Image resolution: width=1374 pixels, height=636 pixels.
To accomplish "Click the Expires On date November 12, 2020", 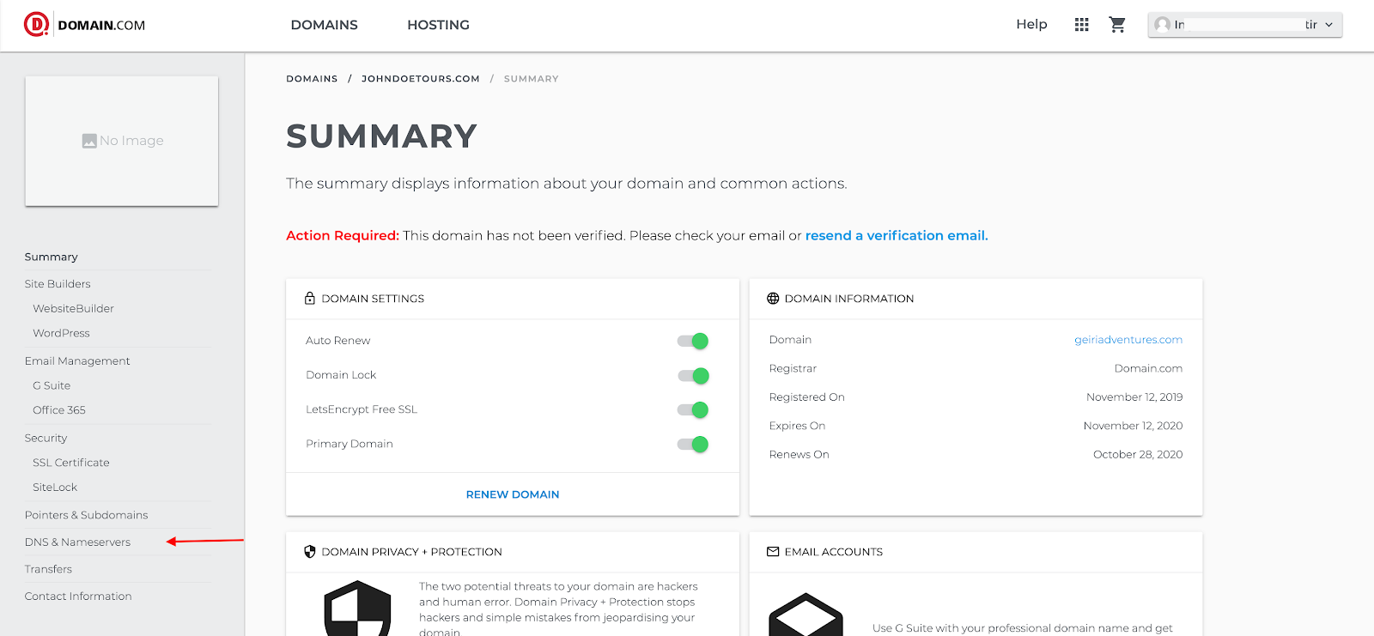I will (x=1133, y=426).
